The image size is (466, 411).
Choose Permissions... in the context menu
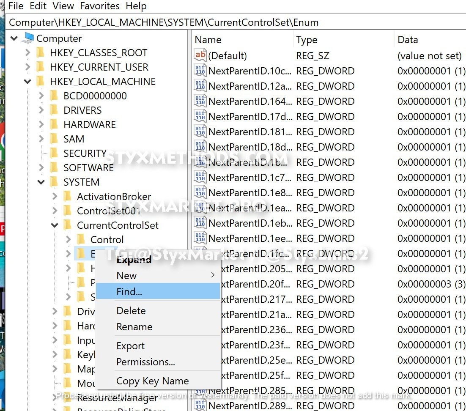tap(158, 362)
